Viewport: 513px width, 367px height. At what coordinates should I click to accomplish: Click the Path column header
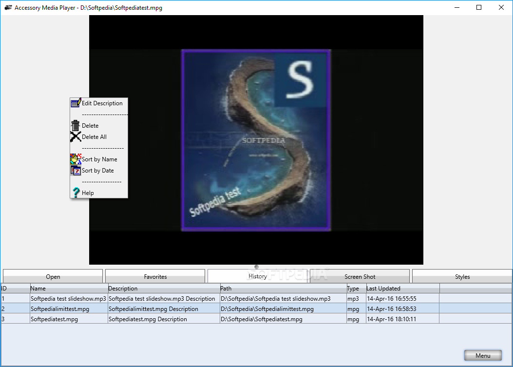click(x=284, y=289)
